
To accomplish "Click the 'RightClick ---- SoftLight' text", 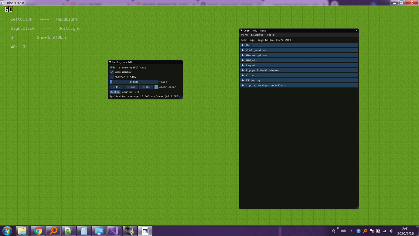I will (x=45, y=28).
